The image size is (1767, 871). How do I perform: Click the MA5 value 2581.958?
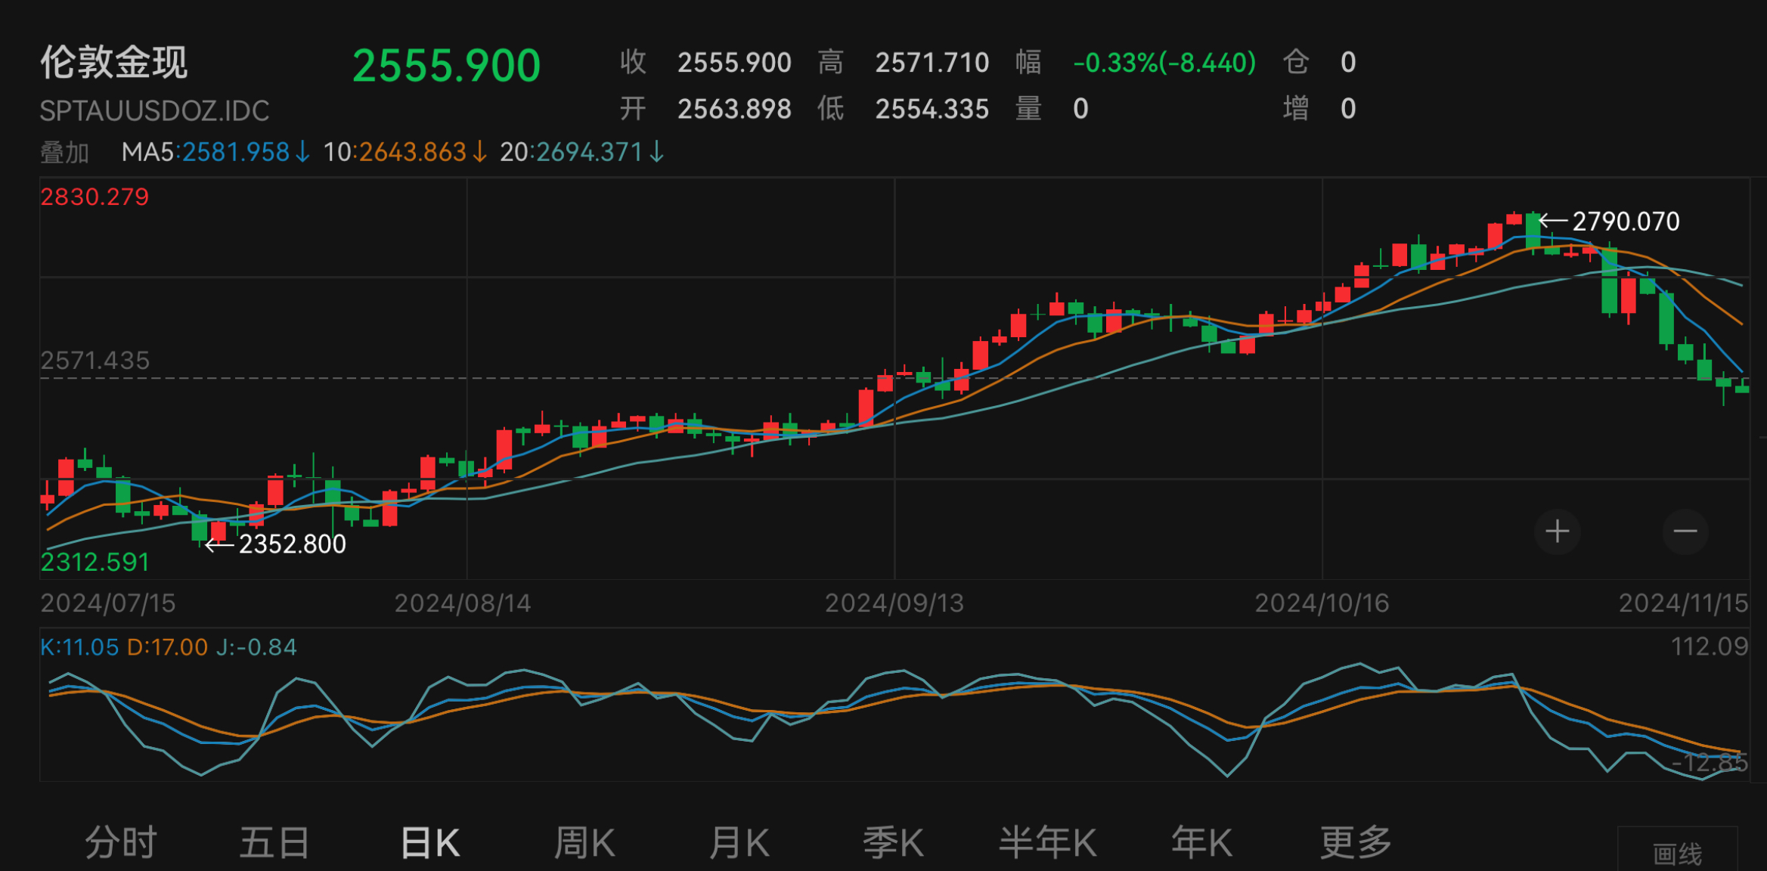[236, 153]
